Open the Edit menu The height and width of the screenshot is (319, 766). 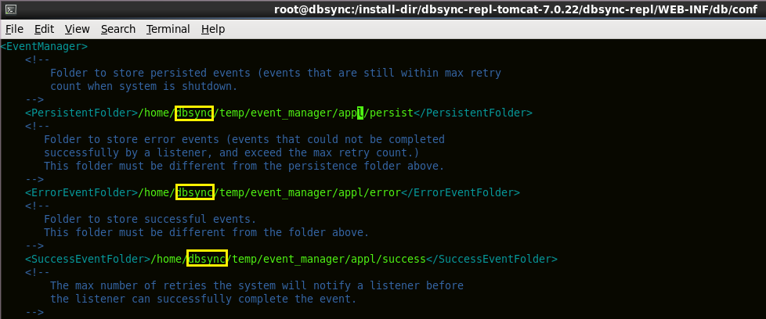click(x=44, y=29)
